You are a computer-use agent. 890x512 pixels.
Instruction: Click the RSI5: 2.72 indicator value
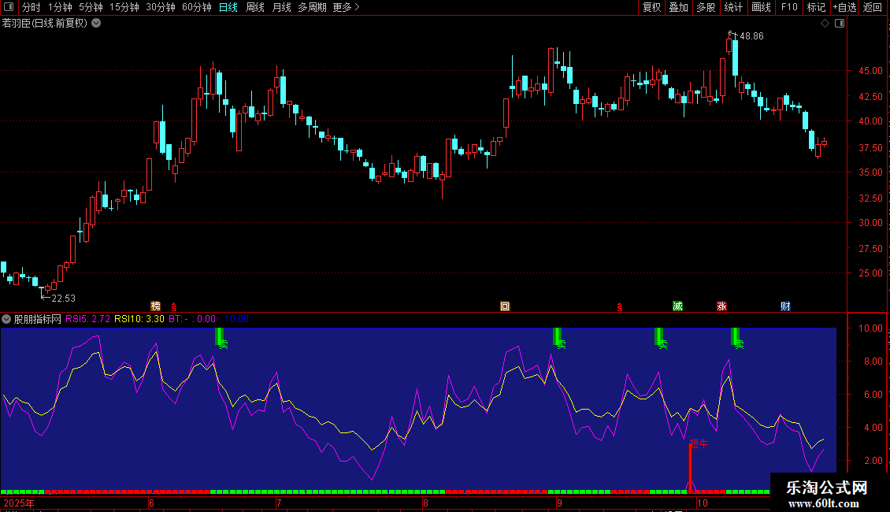pos(88,319)
